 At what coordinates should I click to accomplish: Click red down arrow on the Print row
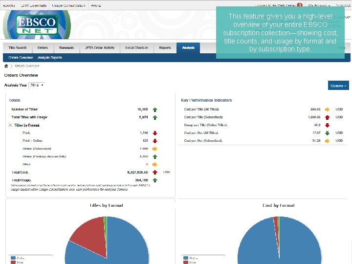pos(155,133)
